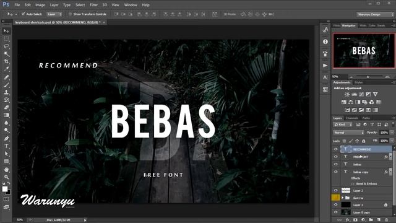396x223 pixels.
Task: Add a Curves adjustment
Action: [x=361, y=94]
